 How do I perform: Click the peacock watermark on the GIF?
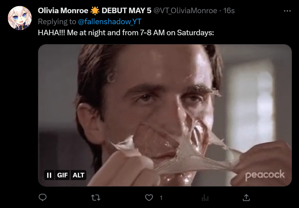coord(265,175)
